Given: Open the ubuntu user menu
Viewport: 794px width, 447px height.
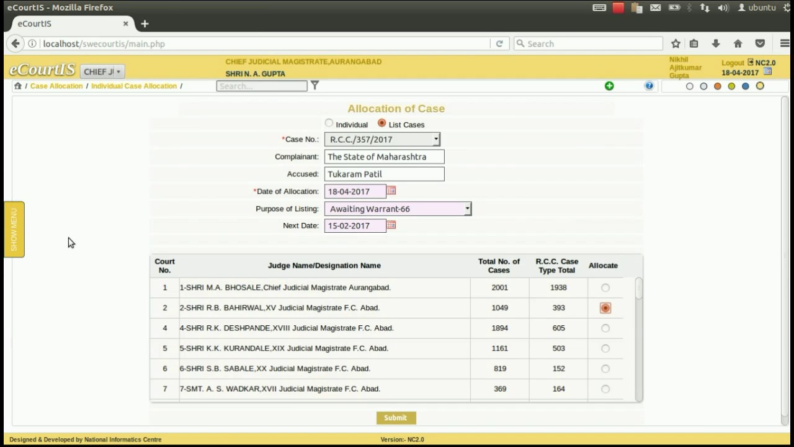Looking at the screenshot, I should pyautogui.click(x=757, y=7).
